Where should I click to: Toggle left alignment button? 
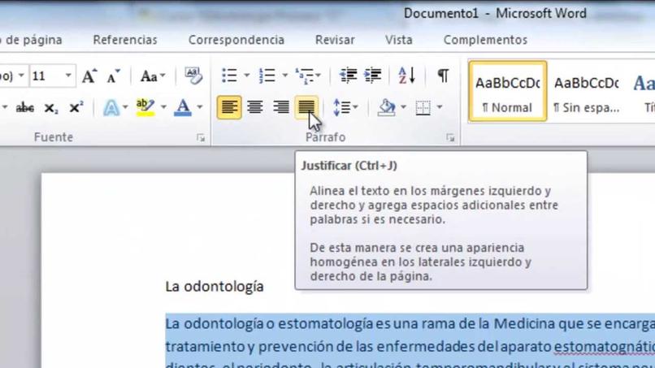(x=229, y=107)
